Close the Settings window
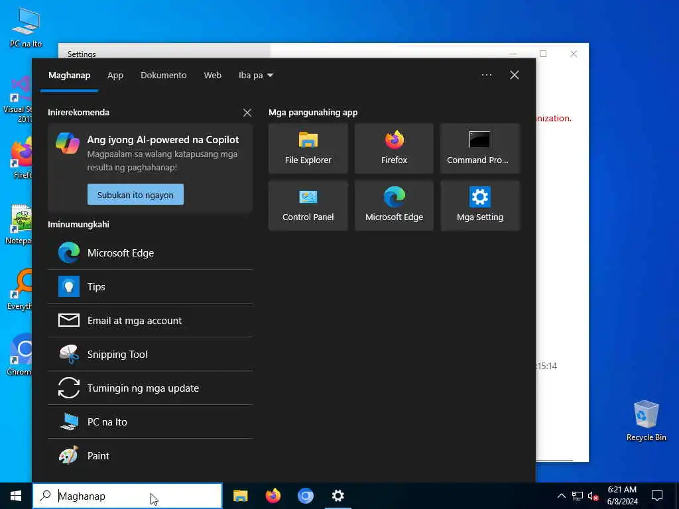Image resolution: width=679 pixels, height=509 pixels. 574,54
